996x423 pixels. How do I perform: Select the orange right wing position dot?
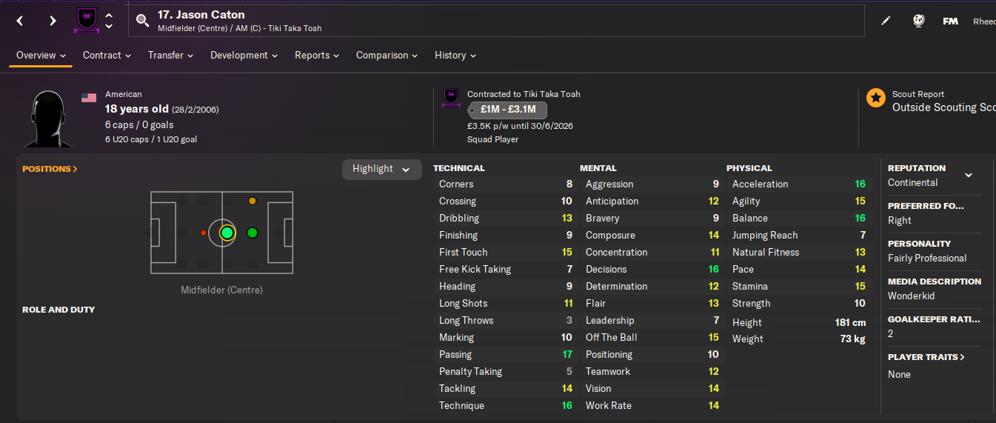click(253, 201)
